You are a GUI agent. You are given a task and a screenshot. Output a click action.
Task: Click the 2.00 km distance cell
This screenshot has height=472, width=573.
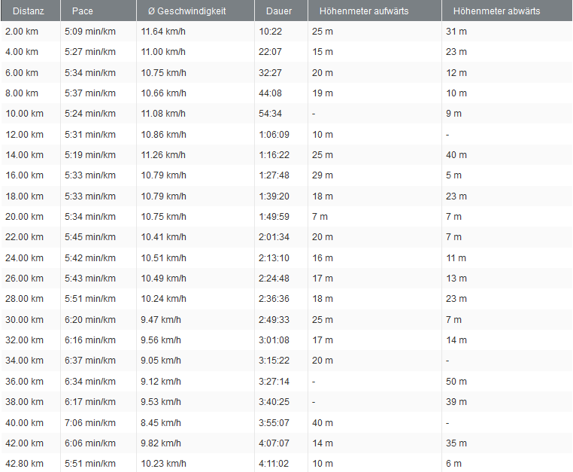[22, 32]
